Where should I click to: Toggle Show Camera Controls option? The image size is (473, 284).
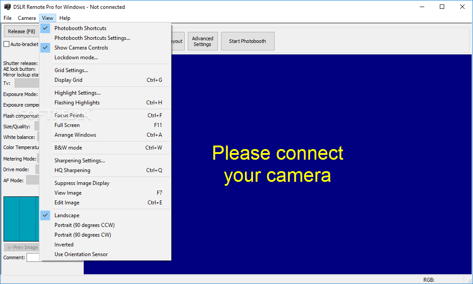pyautogui.click(x=105, y=48)
